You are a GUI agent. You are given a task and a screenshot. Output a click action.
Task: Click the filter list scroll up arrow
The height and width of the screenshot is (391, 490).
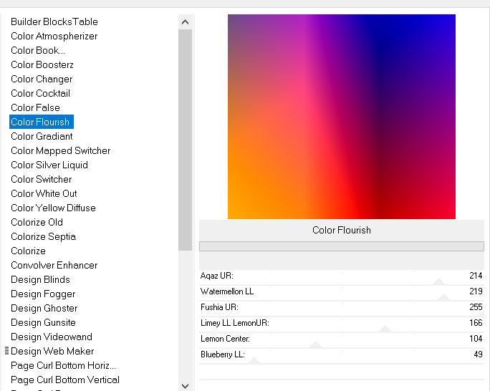click(185, 22)
